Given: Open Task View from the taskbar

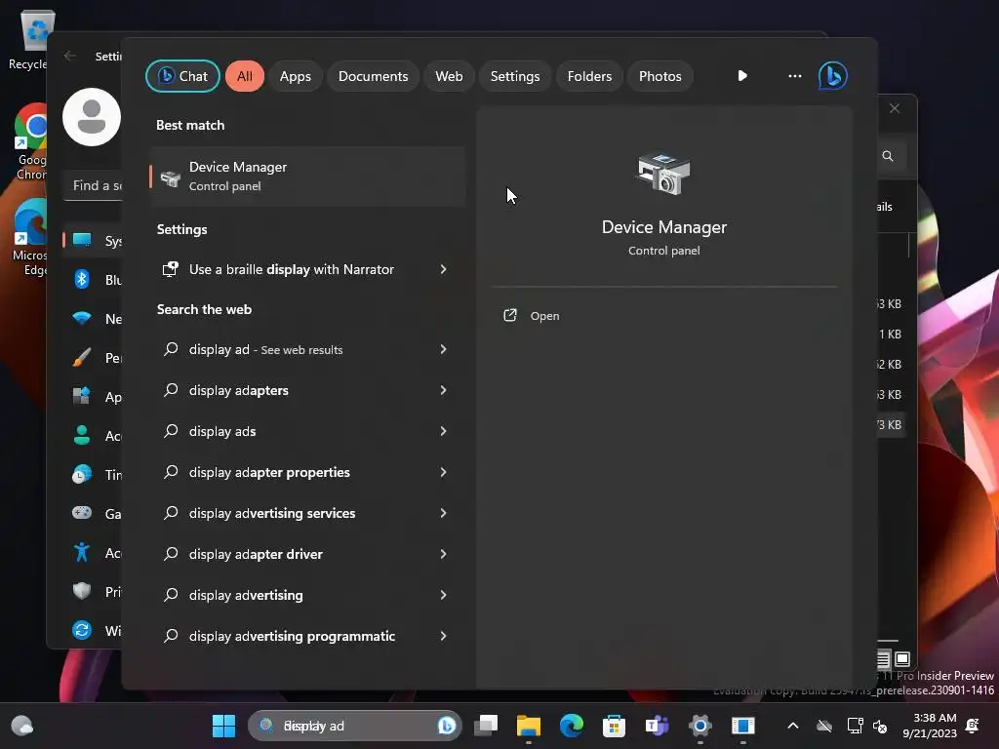Looking at the screenshot, I should (486, 726).
